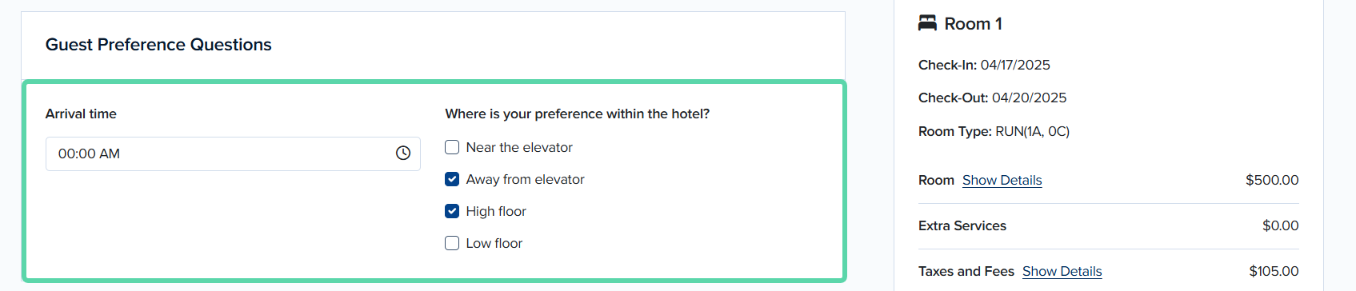Click the hotel location preference question text
The height and width of the screenshot is (291, 1356).
point(577,114)
